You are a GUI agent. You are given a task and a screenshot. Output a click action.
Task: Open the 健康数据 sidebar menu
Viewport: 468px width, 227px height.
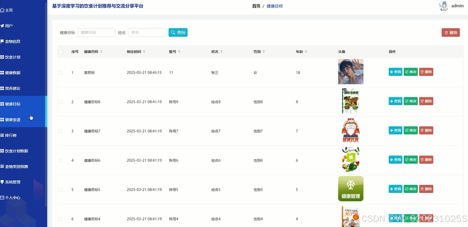click(23, 73)
